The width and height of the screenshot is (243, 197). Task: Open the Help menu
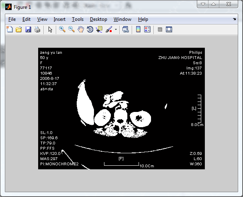coord(143,19)
